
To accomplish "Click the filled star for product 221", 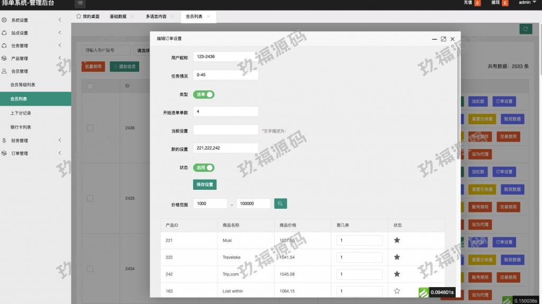I will pos(397,240).
